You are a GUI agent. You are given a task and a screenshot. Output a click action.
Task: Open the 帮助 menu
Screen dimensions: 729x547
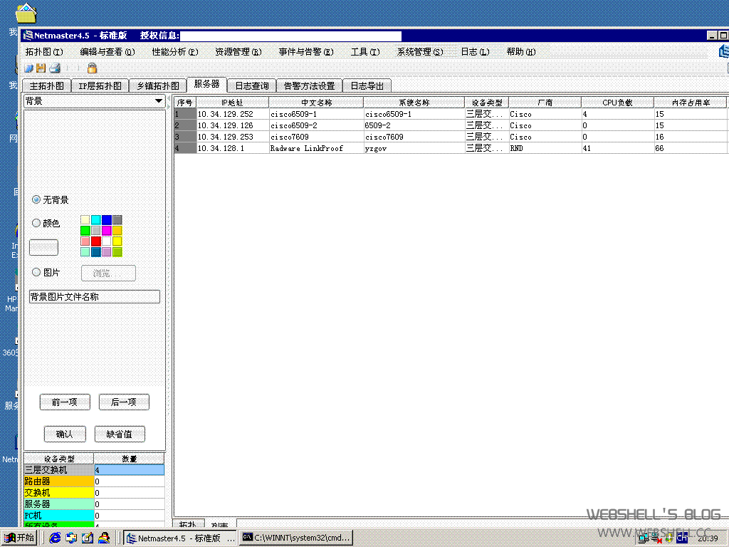click(520, 51)
